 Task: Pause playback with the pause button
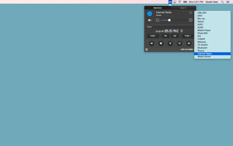click(x=179, y=43)
